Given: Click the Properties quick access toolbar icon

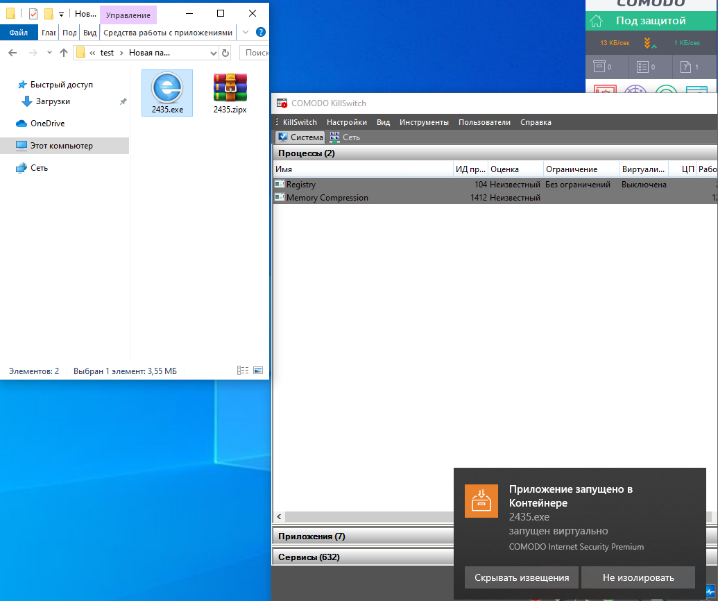Looking at the screenshot, I should coord(33,14).
